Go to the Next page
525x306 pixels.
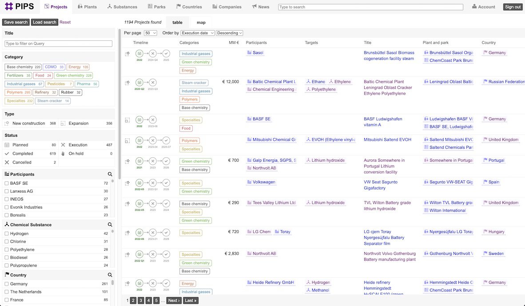(x=174, y=300)
